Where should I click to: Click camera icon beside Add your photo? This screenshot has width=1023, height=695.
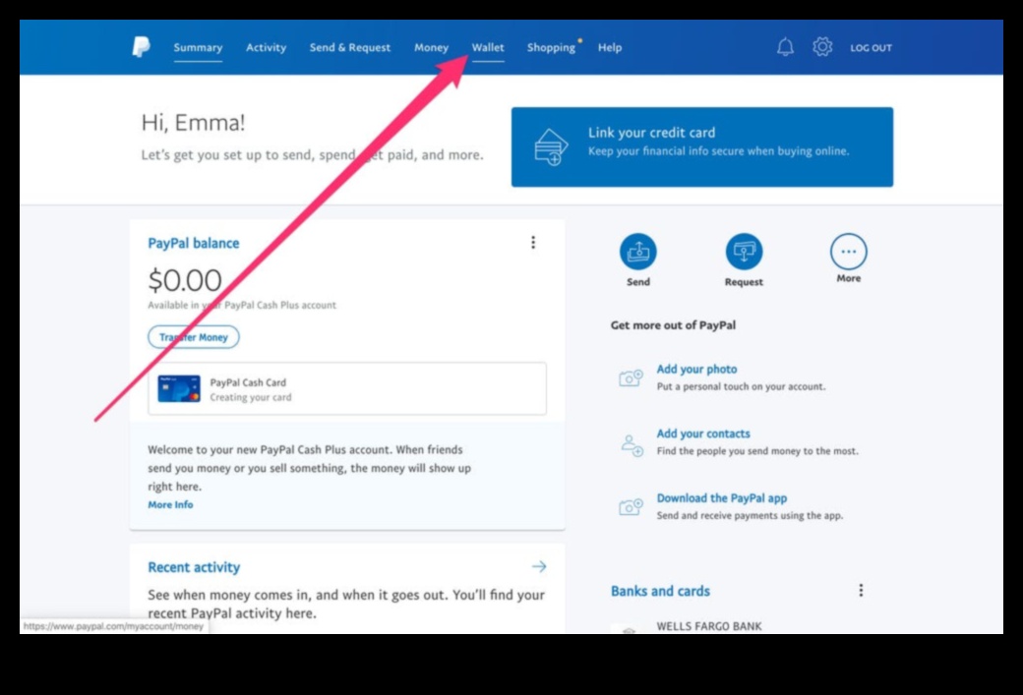631,378
